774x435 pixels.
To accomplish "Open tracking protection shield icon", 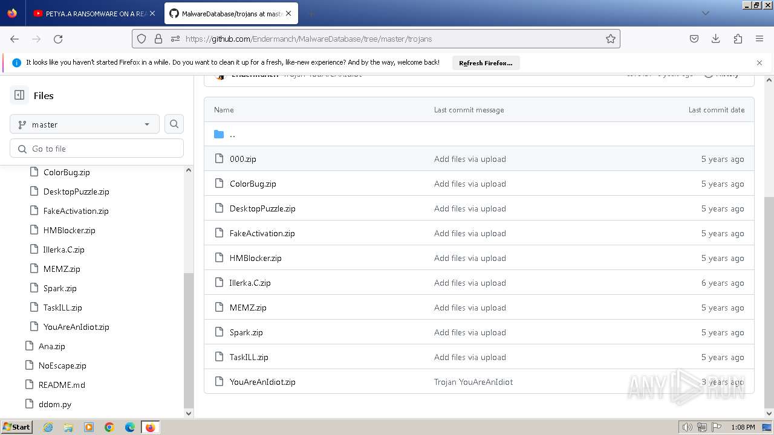I will point(141,39).
